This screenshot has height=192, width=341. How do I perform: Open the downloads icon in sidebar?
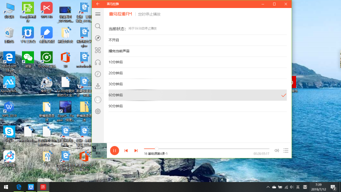click(98, 86)
